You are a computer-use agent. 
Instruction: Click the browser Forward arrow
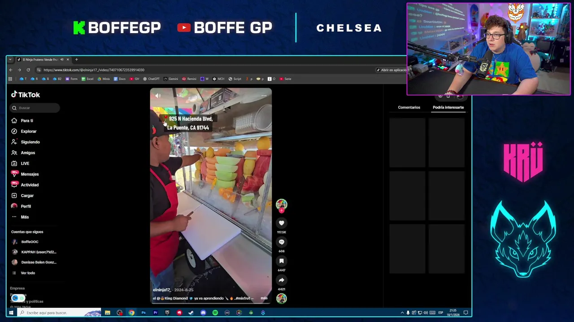[x=19, y=70]
